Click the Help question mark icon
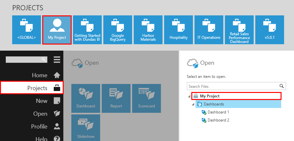The image size is (294, 141). [57, 139]
